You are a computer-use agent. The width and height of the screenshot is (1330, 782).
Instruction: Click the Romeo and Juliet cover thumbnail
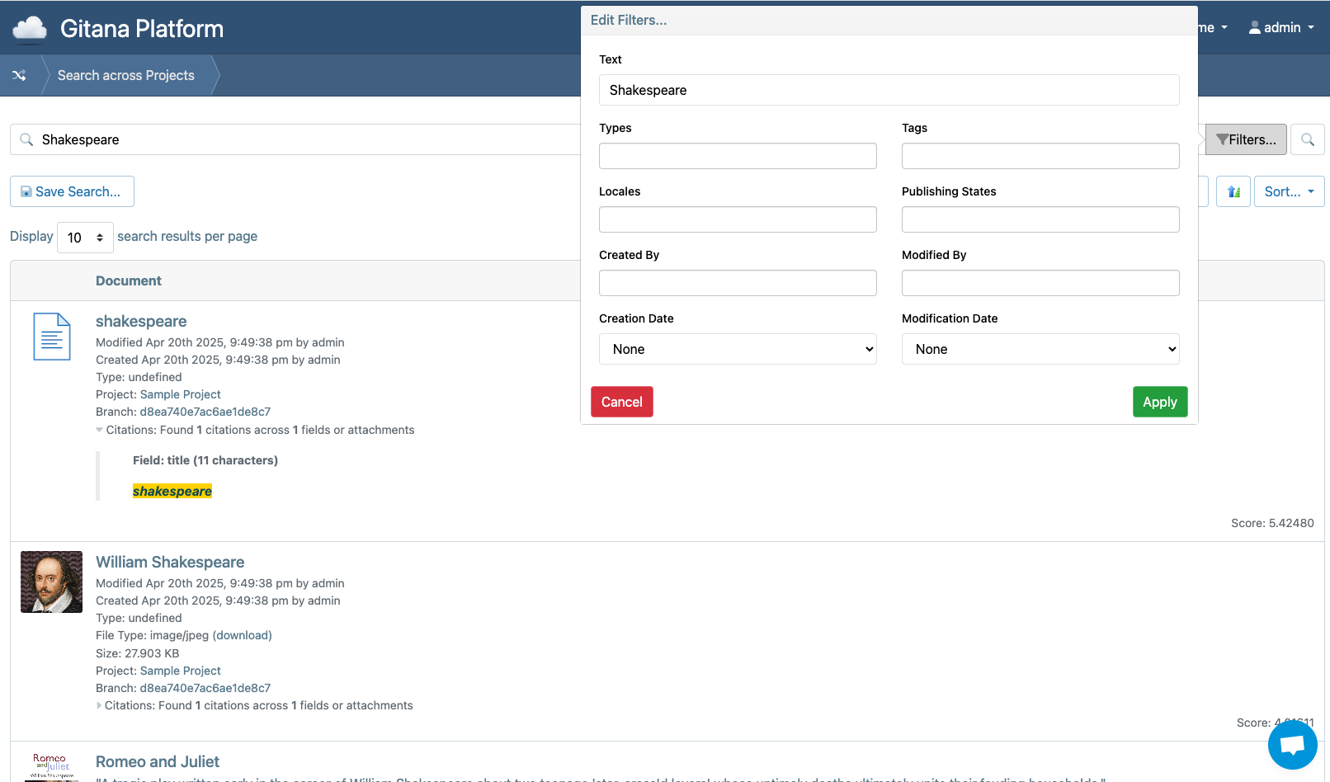coord(50,766)
